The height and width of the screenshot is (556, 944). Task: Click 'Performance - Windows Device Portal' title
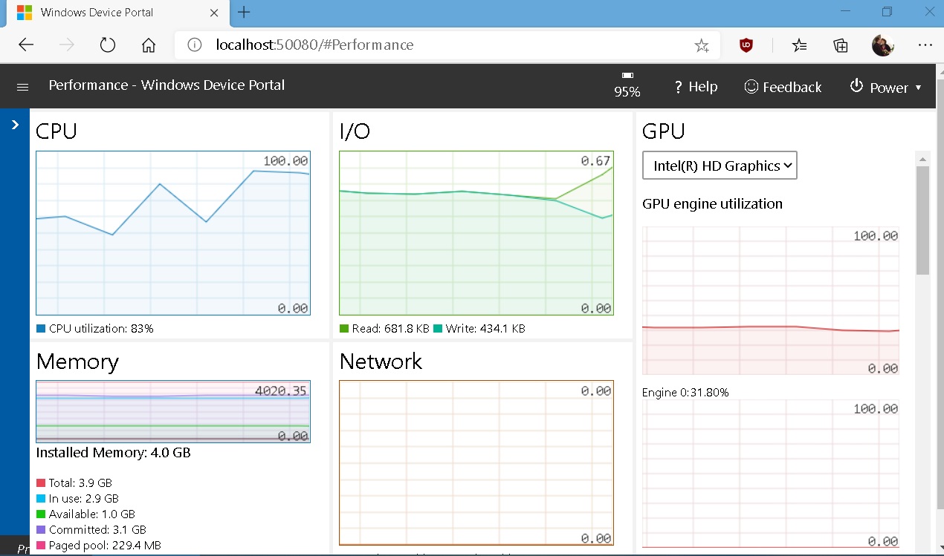click(x=167, y=85)
